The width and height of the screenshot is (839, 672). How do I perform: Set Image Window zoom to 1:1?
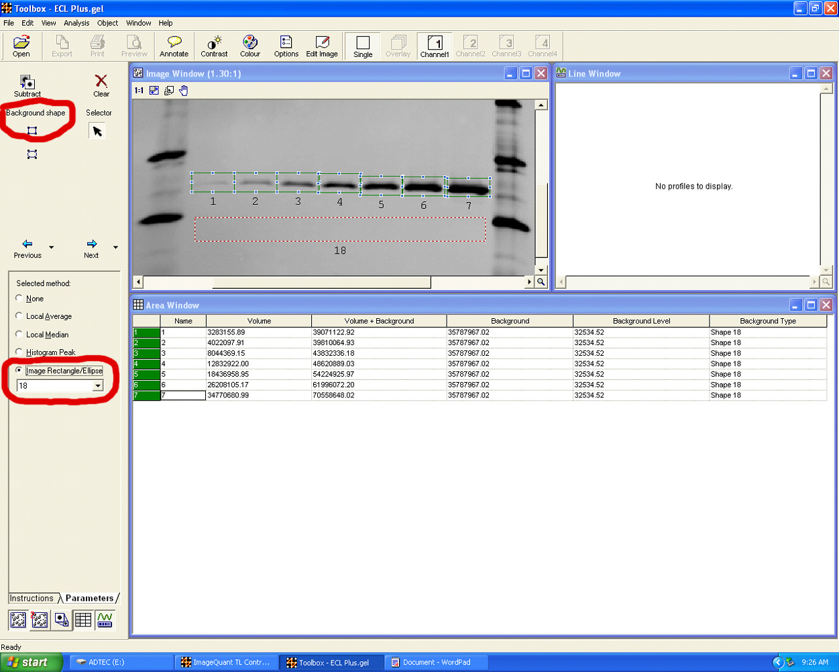coord(139,91)
